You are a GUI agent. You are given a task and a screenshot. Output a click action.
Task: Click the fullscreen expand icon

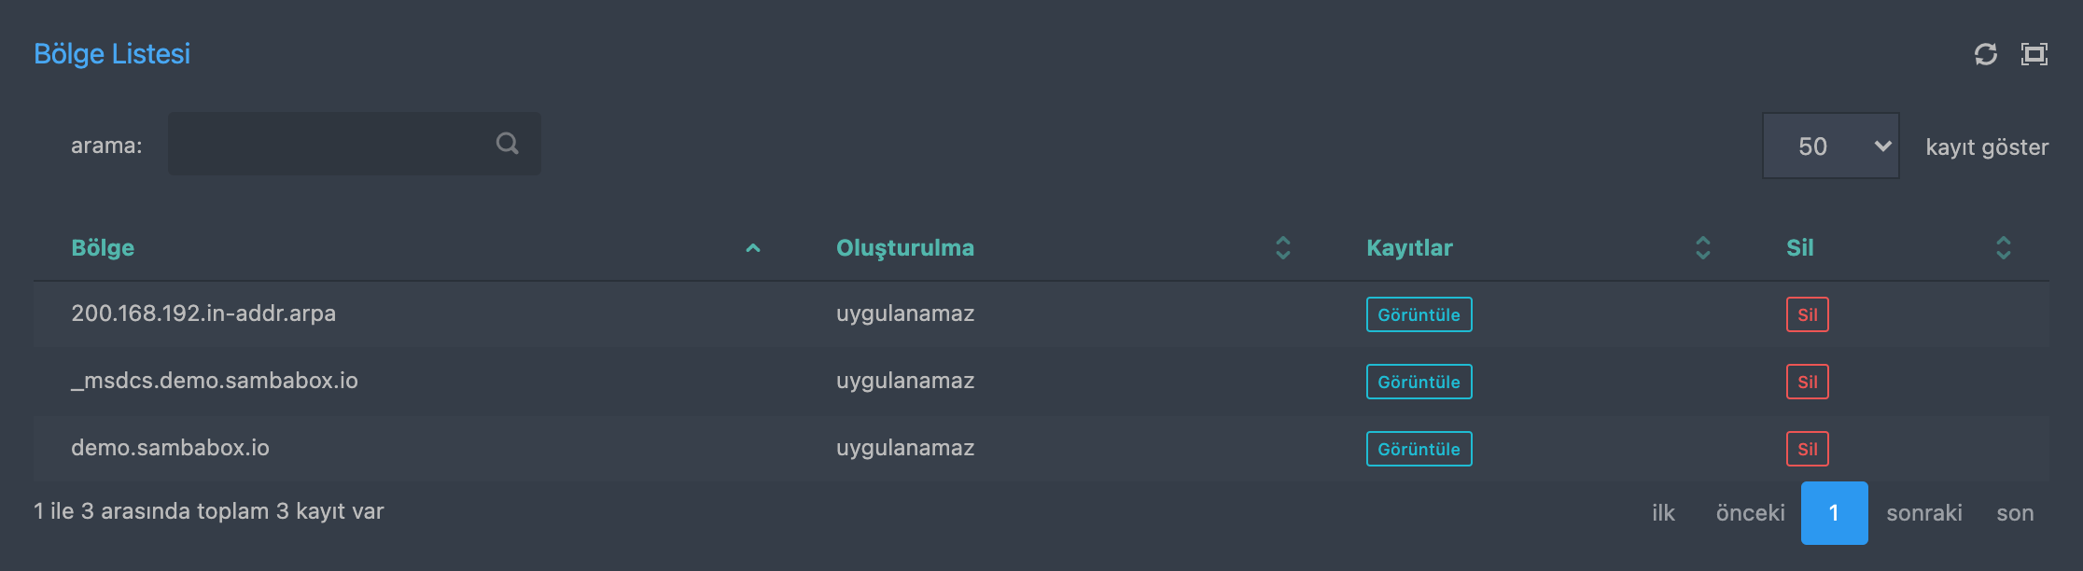2034,54
